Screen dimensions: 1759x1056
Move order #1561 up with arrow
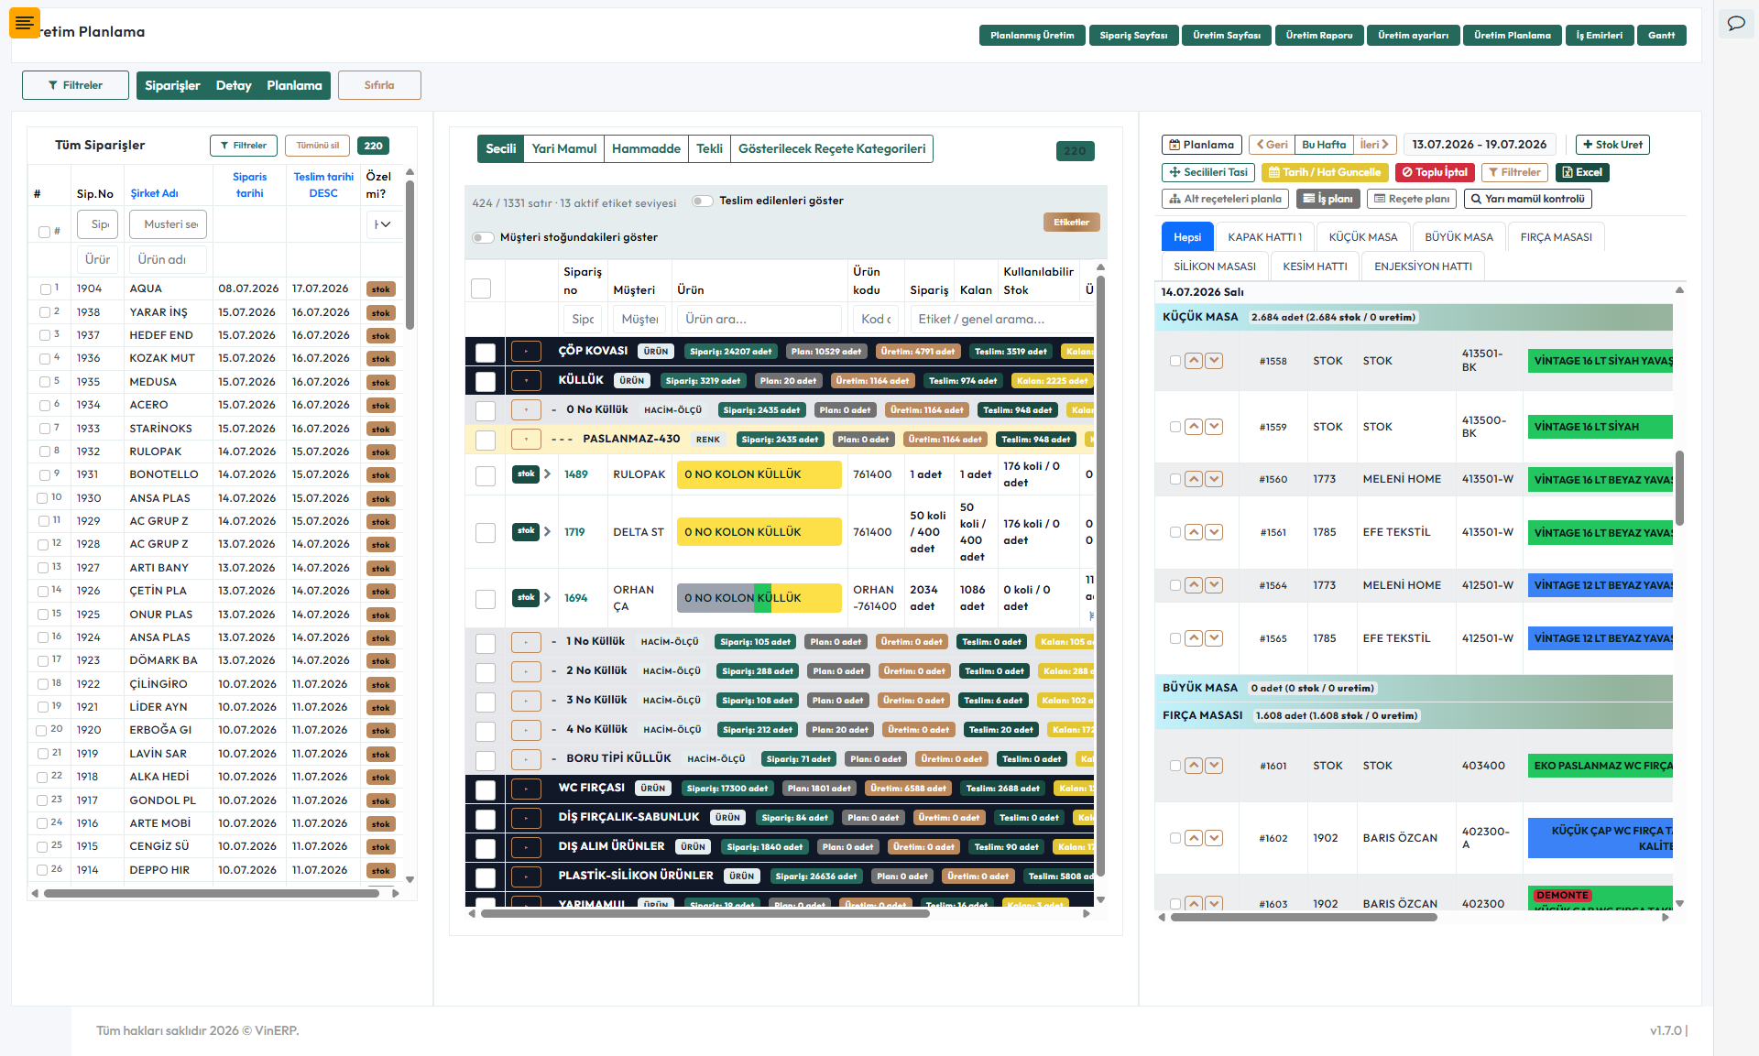tap(1194, 532)
